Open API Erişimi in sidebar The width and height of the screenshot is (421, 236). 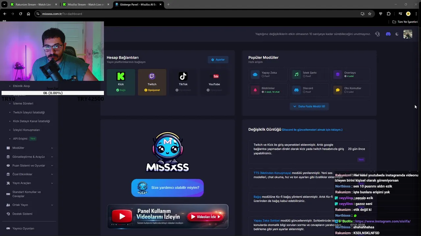pyautogui.click(x=20, y=139)
